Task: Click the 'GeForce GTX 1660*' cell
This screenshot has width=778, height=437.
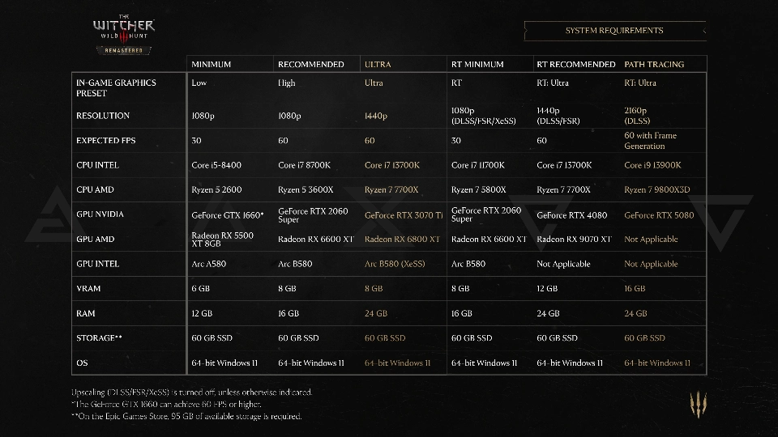Action: pos(227,215)
